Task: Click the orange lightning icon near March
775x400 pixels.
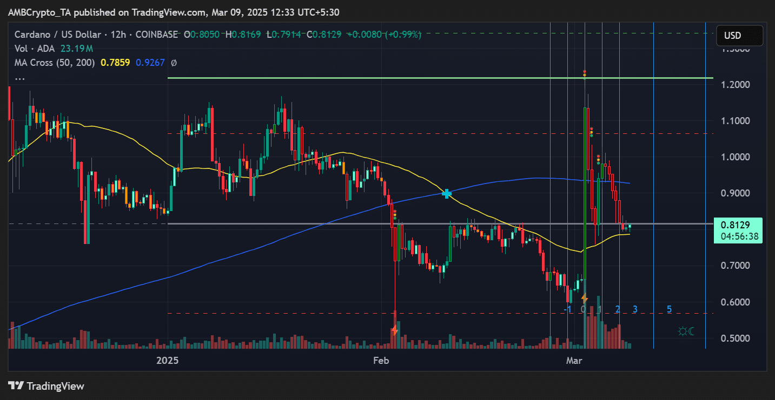Action: pos(584,297)
